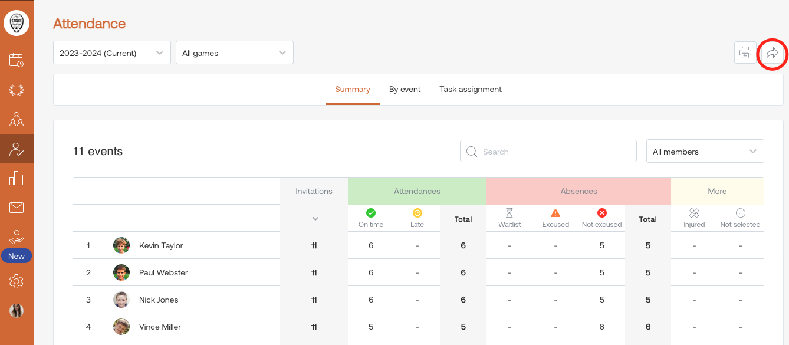Click the Kevin Taylor player name
Image resolution: width=789 pixels, height=345 pixels.
point(161,245)
